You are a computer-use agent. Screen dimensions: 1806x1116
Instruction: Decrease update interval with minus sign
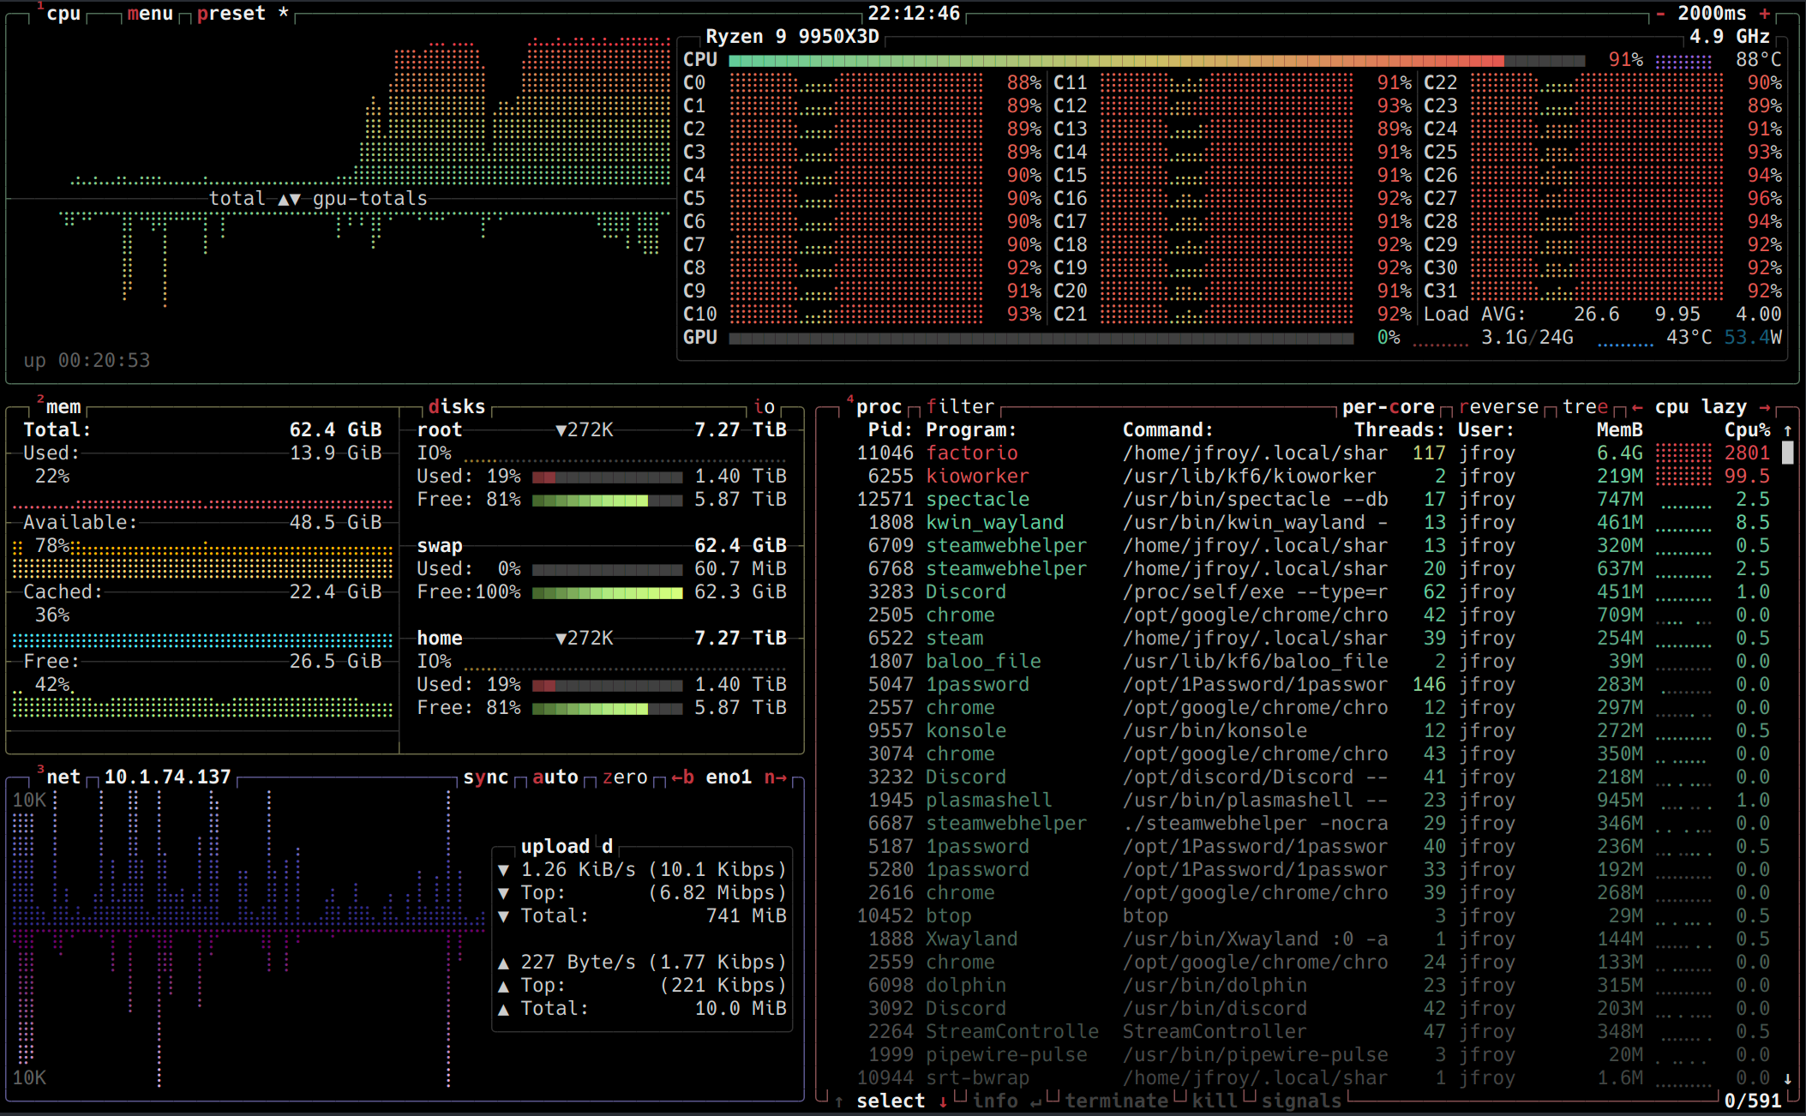point(1660,14)
